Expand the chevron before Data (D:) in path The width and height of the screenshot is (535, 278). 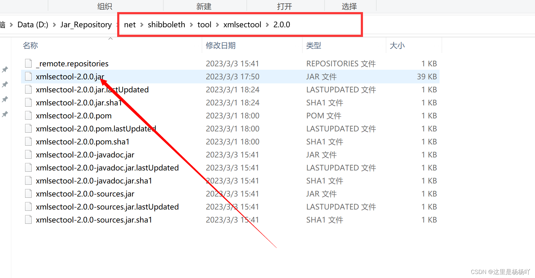pos(11,25)
